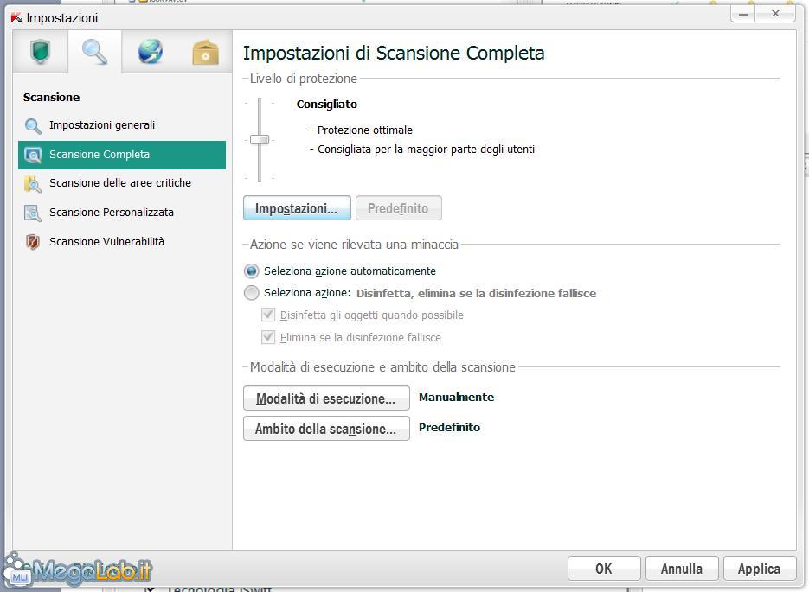
Task: Confirm settings with the OK button
Action: [604, 569]
